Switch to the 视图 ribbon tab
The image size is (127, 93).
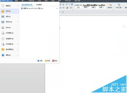click(x=53, y=1)
